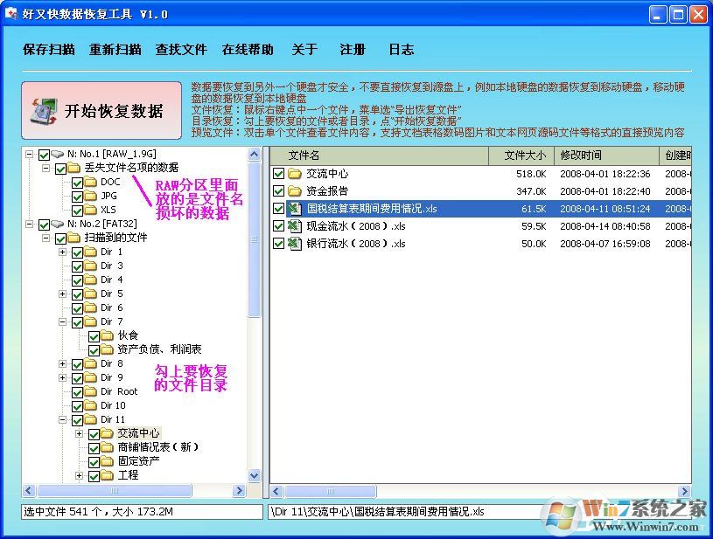Click the Excel icon beside 国税结算表期间费用情况.xls
This screenshot has height=539, width=713.
(295, 208)
